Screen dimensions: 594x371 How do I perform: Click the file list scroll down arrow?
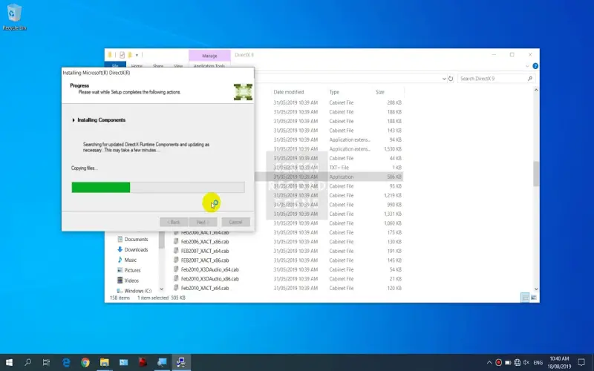pos(536,289)
